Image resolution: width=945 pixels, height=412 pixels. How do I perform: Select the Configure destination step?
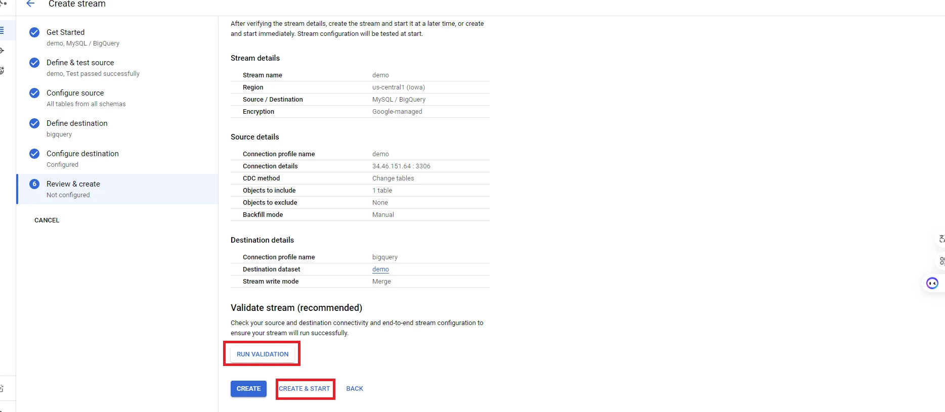[82, 154]
